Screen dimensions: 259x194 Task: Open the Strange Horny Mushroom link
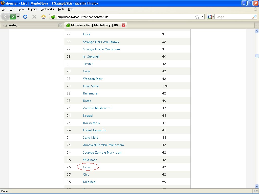[x=101, y=49]
